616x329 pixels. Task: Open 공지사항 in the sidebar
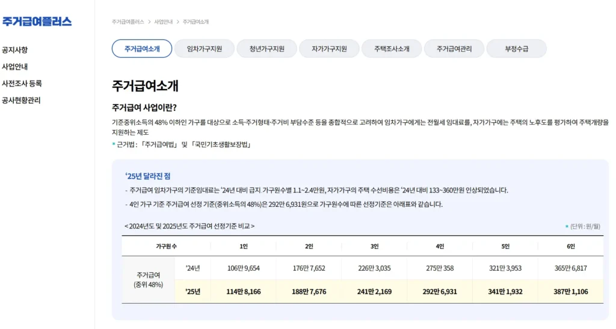click(15, 50)
